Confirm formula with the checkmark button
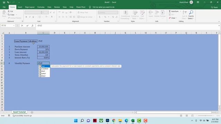 pos(27,25)
